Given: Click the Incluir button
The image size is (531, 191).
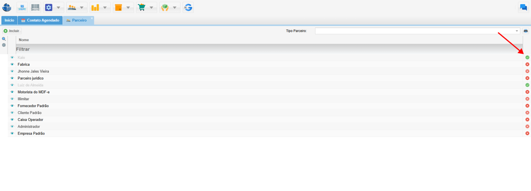Looking at the screenshot, I should coord(12,31).
